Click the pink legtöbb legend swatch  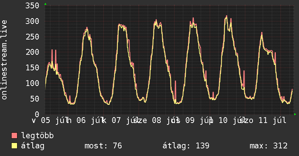pos(14,135)
